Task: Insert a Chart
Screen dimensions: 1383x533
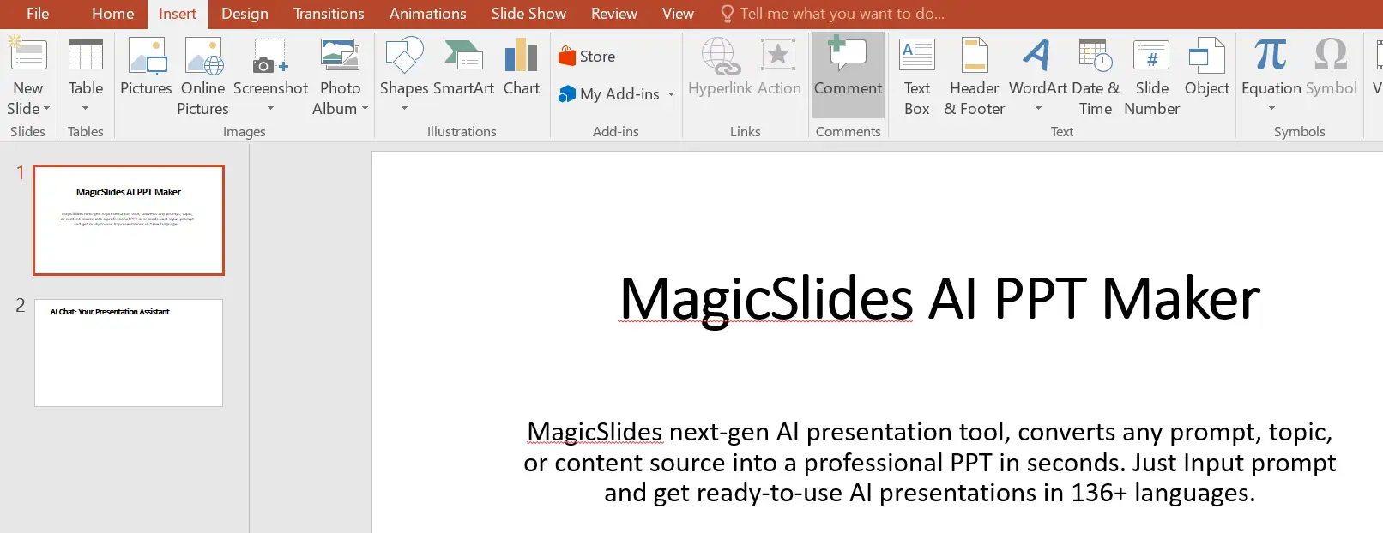Action: coord(522,67)
